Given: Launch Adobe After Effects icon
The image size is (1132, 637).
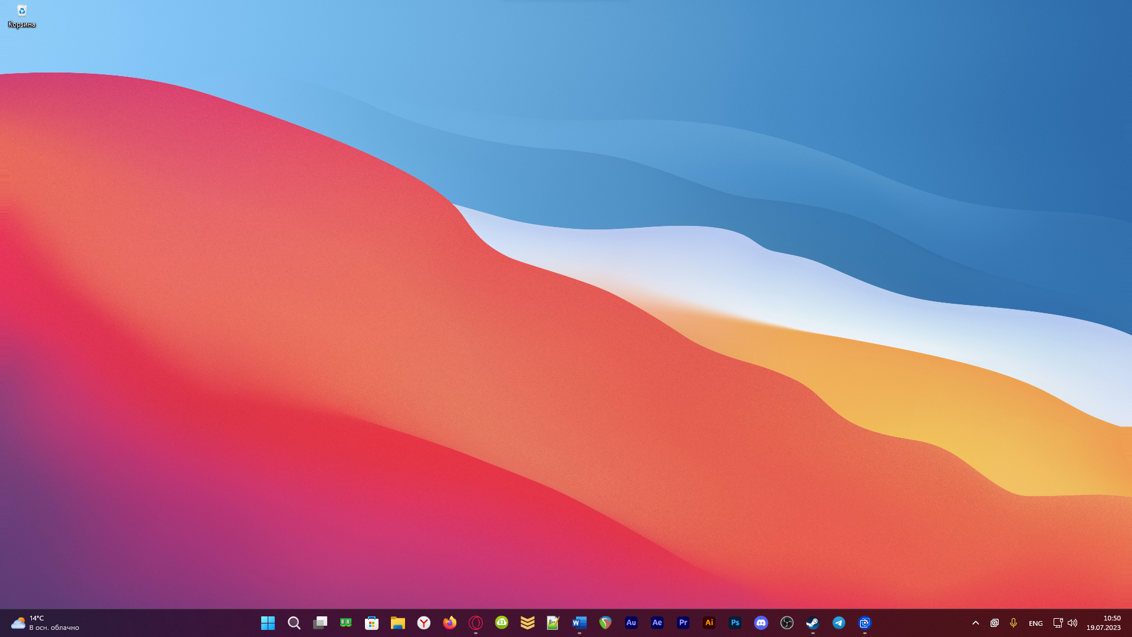Looking at the screenshot, I should click(657, 623).
